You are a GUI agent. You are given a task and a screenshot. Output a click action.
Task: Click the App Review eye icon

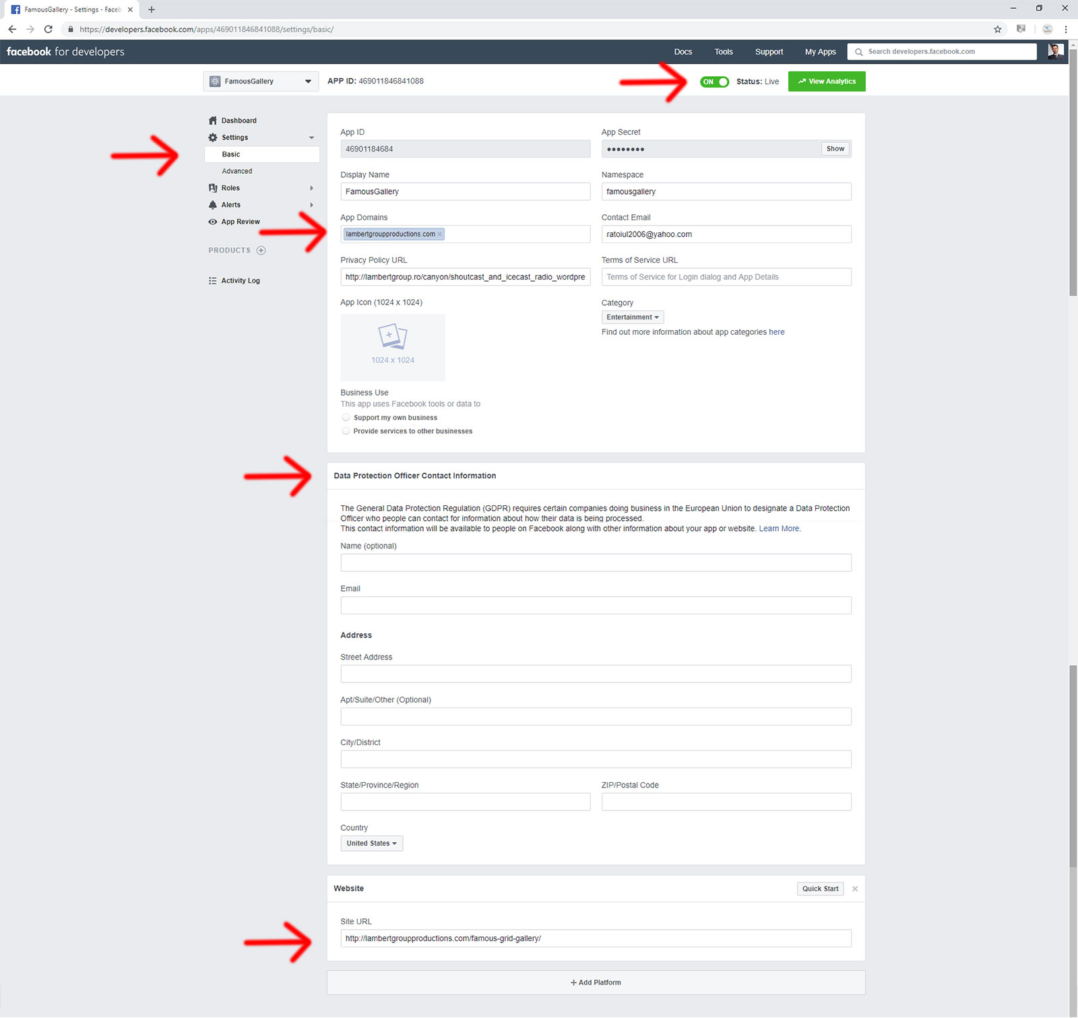coord(213,222)
